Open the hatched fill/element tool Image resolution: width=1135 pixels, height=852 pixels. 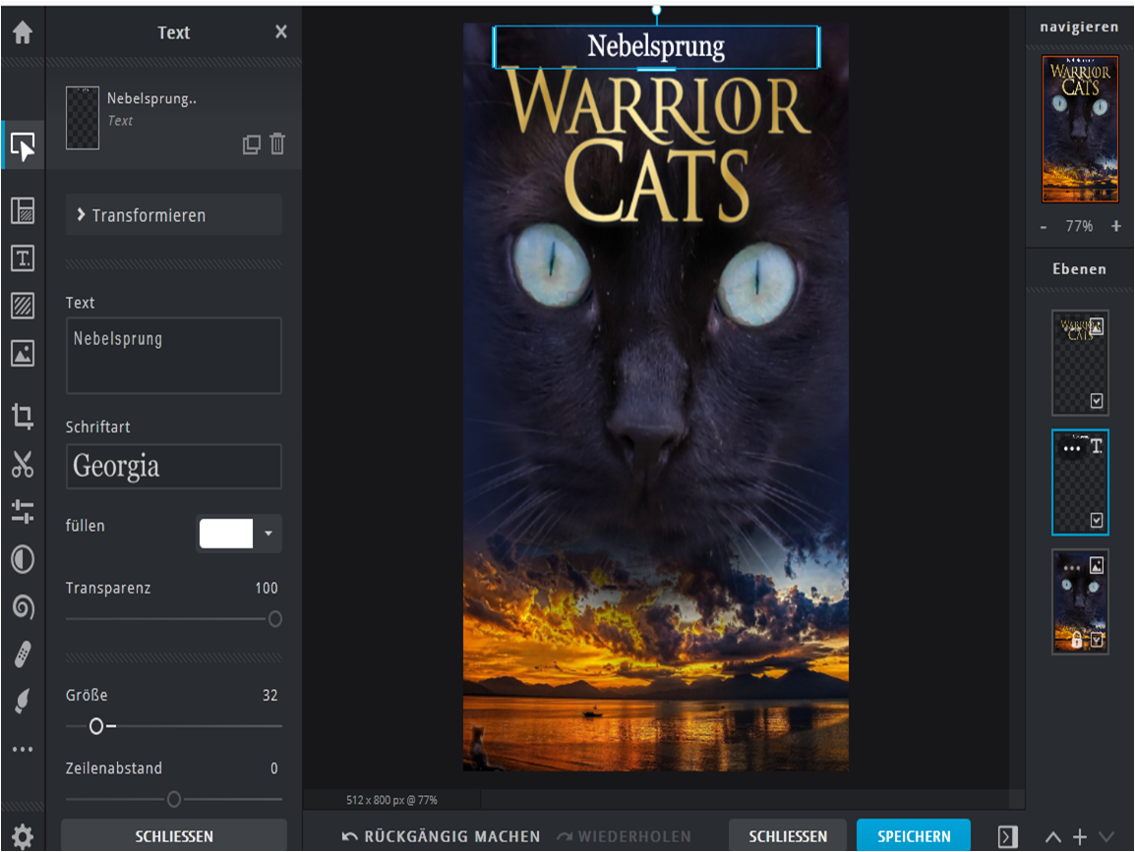(23, 306)
